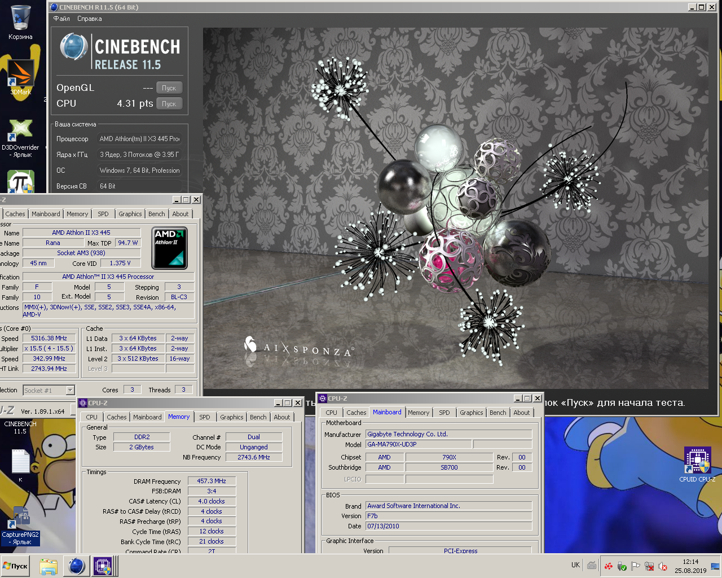Screen dimensions: 722x578
Task: Click the Show Desktop button beside the clock
Action: 715,566
